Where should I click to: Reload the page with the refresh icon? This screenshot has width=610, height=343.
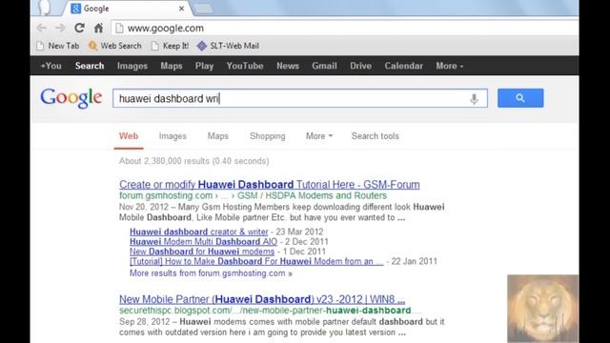[79, 28]
